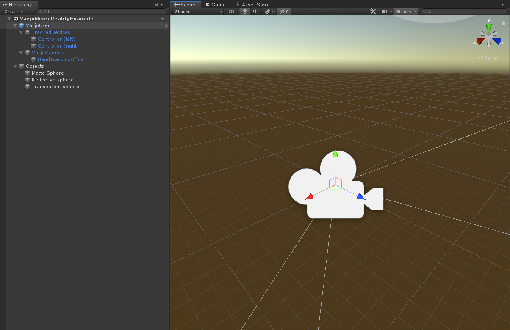Collapse the Objects group
The width and height of the screenshot is (510, 330).
[15, 66]
